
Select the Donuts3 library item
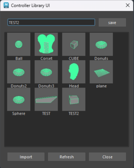click(x=46, y=72)
